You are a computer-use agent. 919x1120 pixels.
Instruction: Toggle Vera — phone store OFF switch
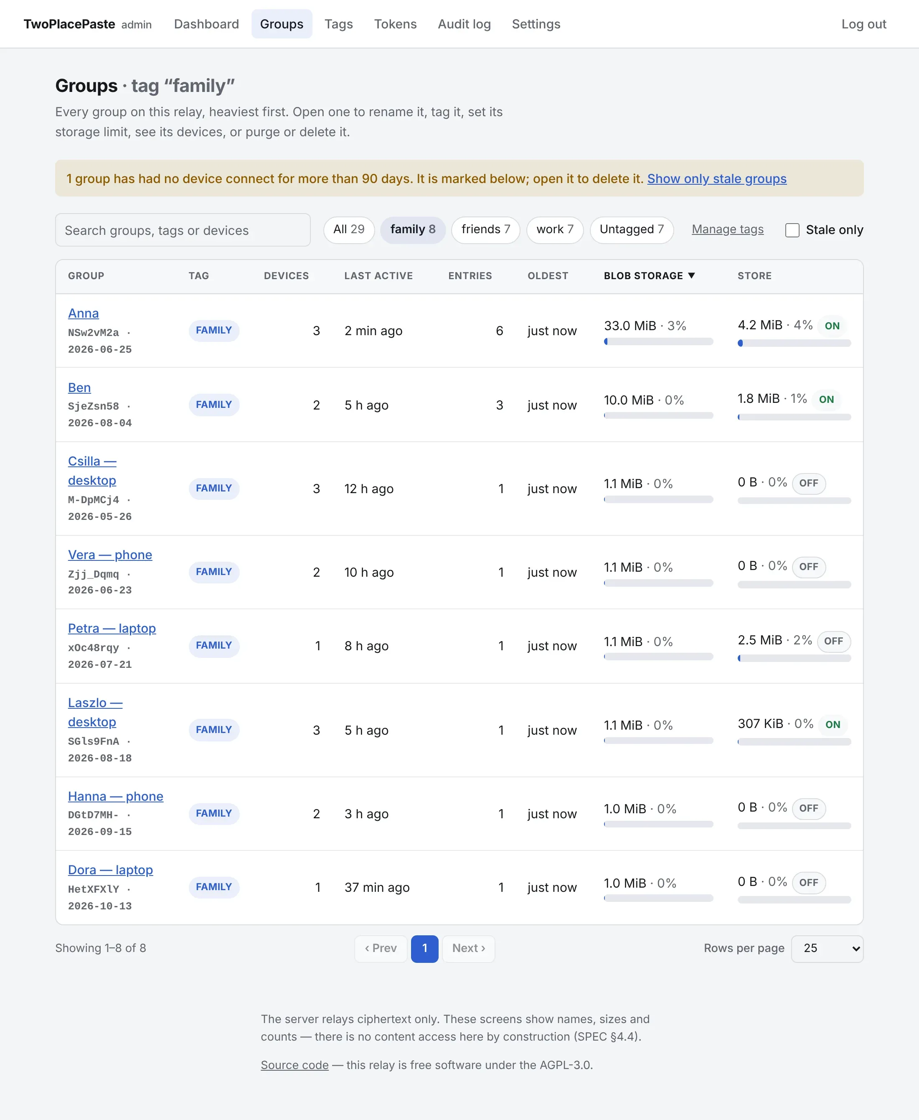tap(808, 567)
